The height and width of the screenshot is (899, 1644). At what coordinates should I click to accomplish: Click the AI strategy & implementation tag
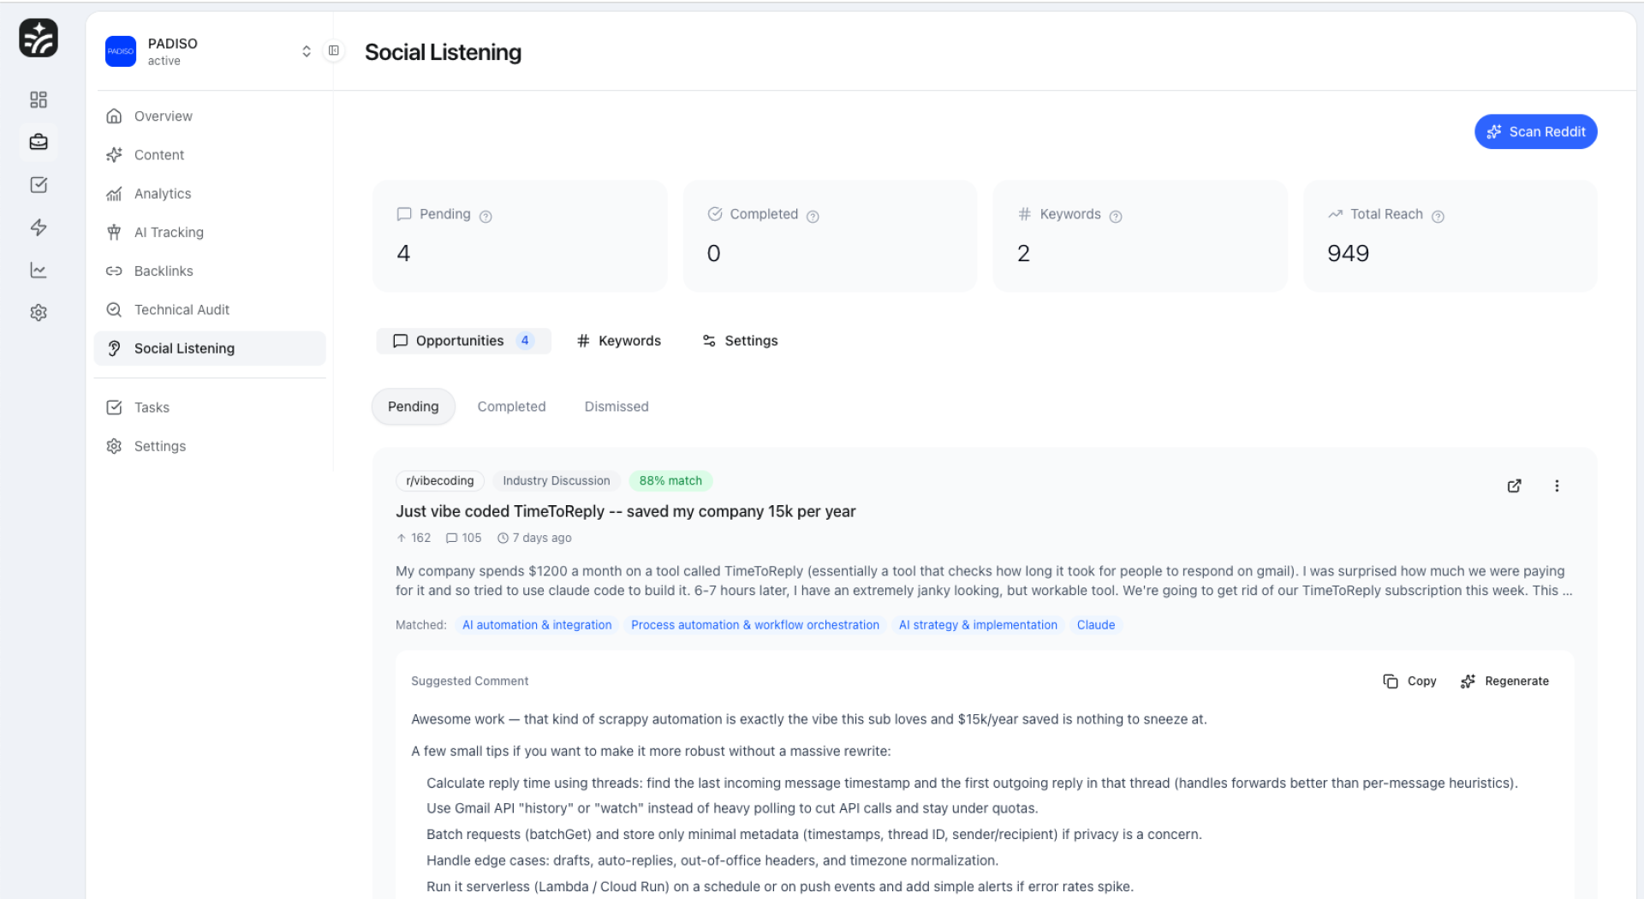(x=978, y=625)
